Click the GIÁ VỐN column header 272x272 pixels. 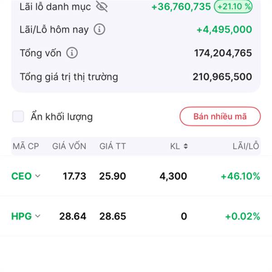pos(69,146)
